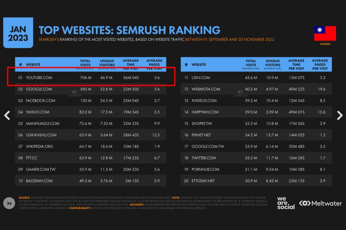
Task: Select HAPPYMH.COM in the ranking
Action: (x=205, y=112)
